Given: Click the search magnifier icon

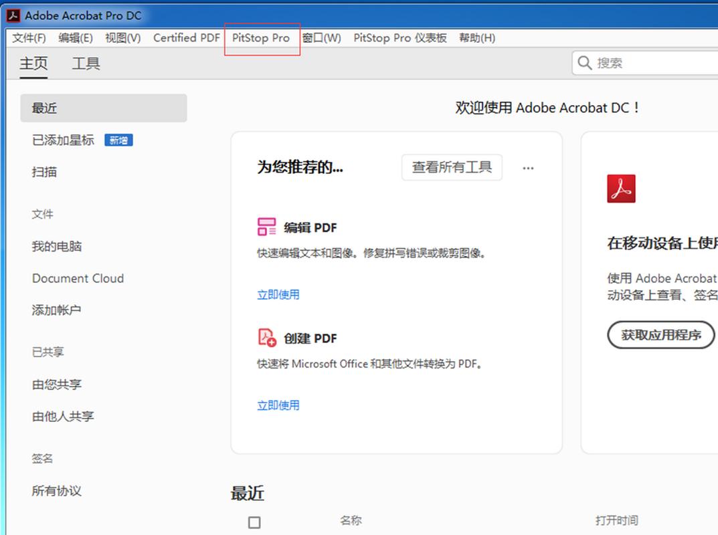Looking at the screenshot, I should (x=585, y=63).
